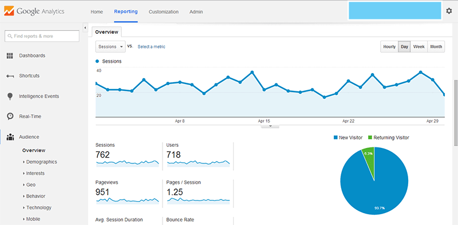Switch graph to Week view
Viewport: 458px width, 225px height.
tap(419, 47)
